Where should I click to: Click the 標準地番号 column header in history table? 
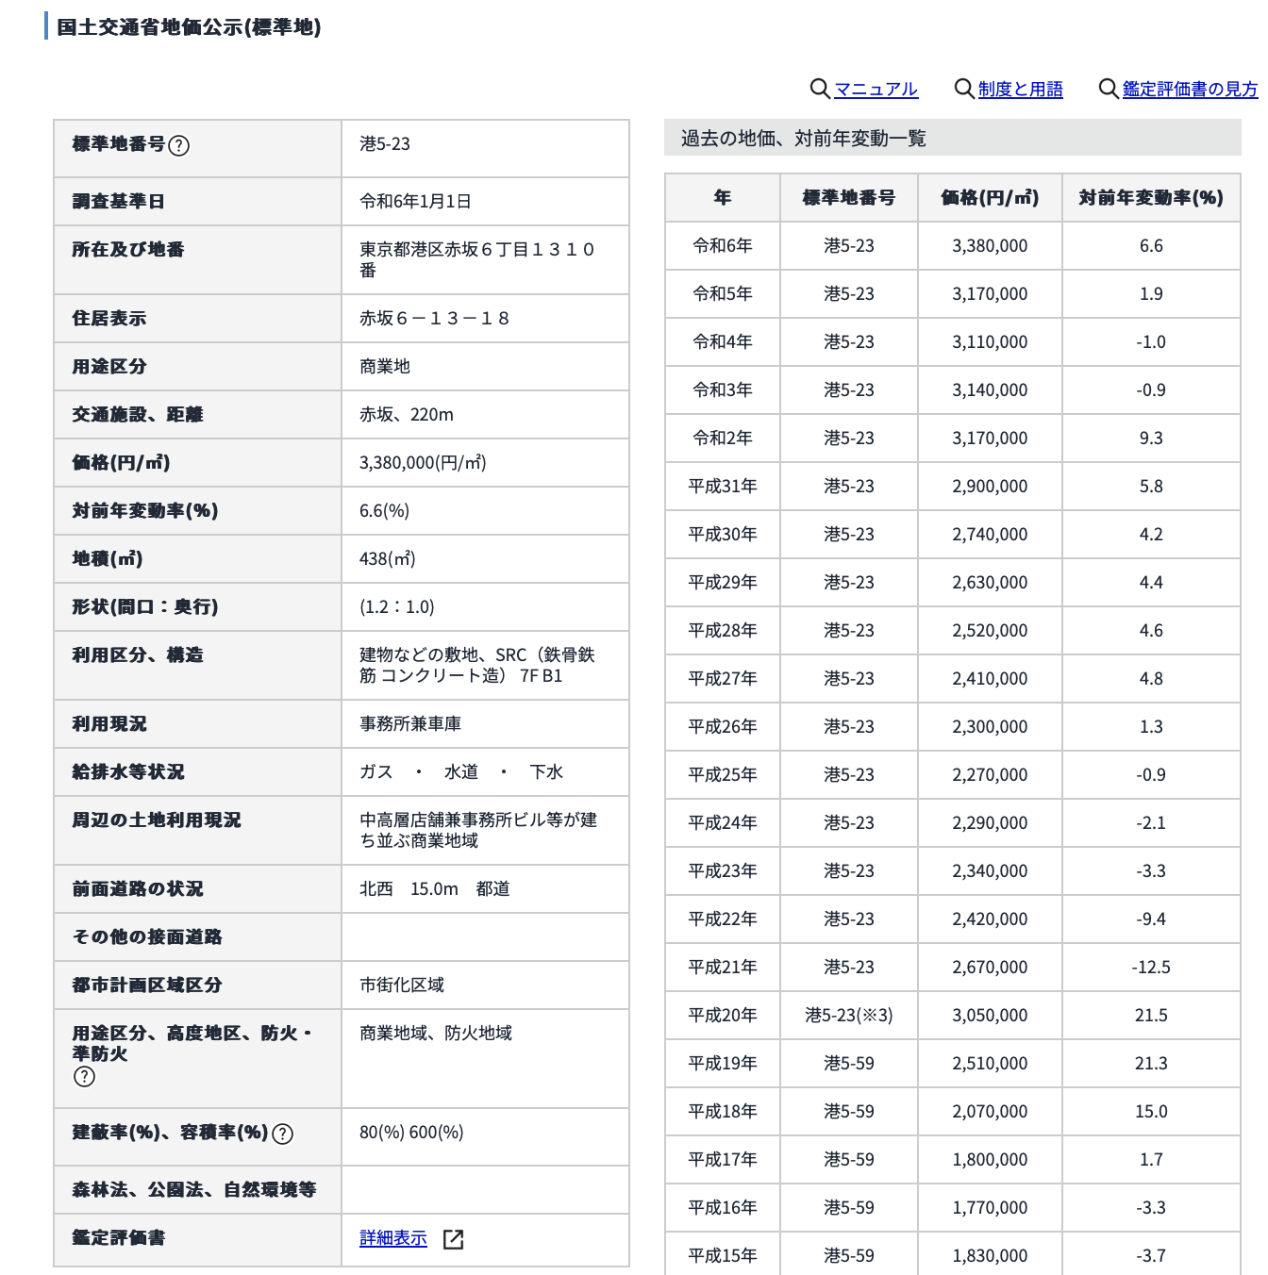point(848,197)
